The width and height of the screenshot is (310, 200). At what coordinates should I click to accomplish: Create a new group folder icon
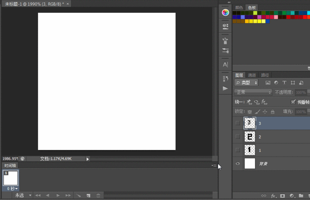coord(301,196)
